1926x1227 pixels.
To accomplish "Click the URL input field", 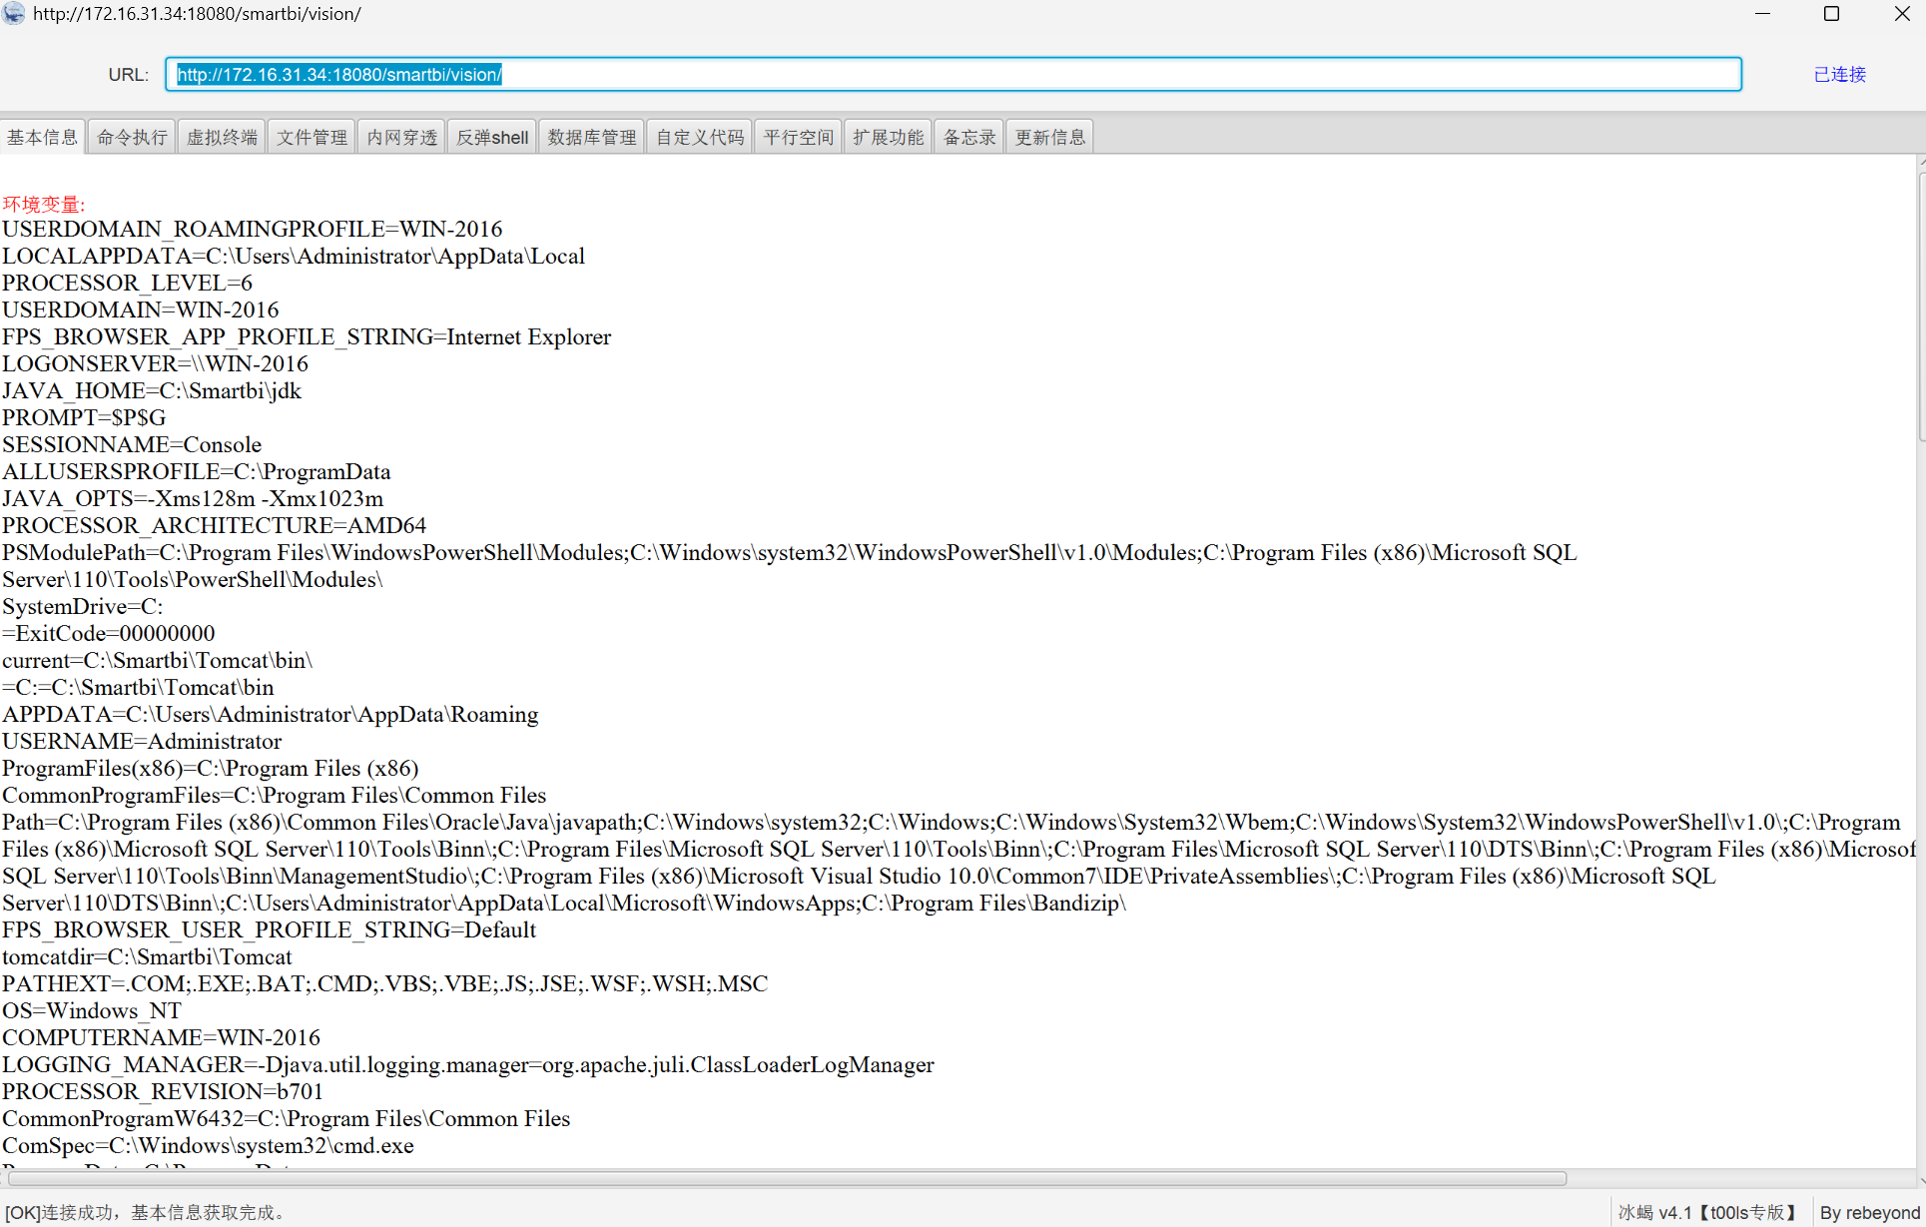I will point(954,75).
